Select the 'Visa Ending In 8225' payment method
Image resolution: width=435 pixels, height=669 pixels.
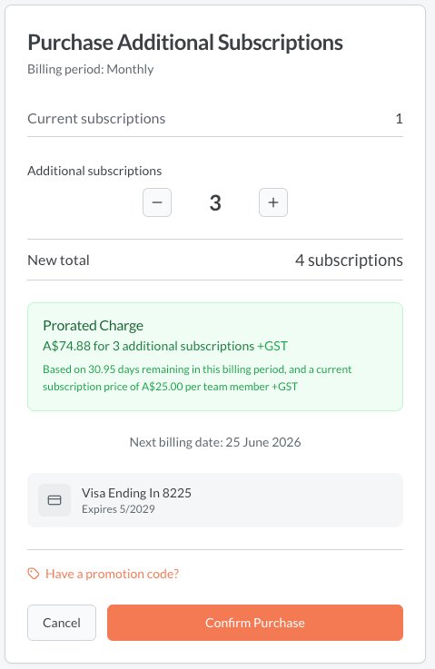[x=215, y=500]
